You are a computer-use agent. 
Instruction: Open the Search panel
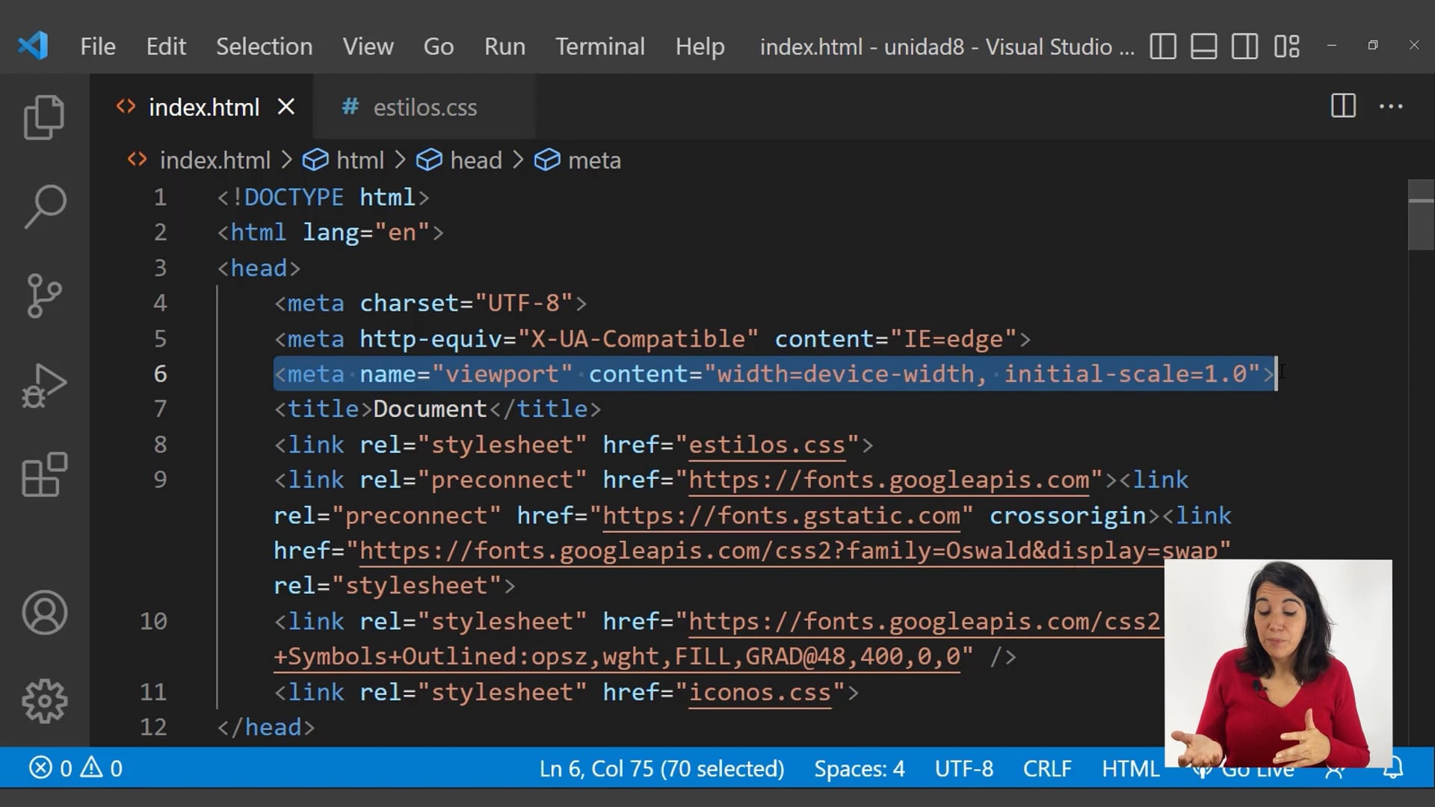point(43,205)
